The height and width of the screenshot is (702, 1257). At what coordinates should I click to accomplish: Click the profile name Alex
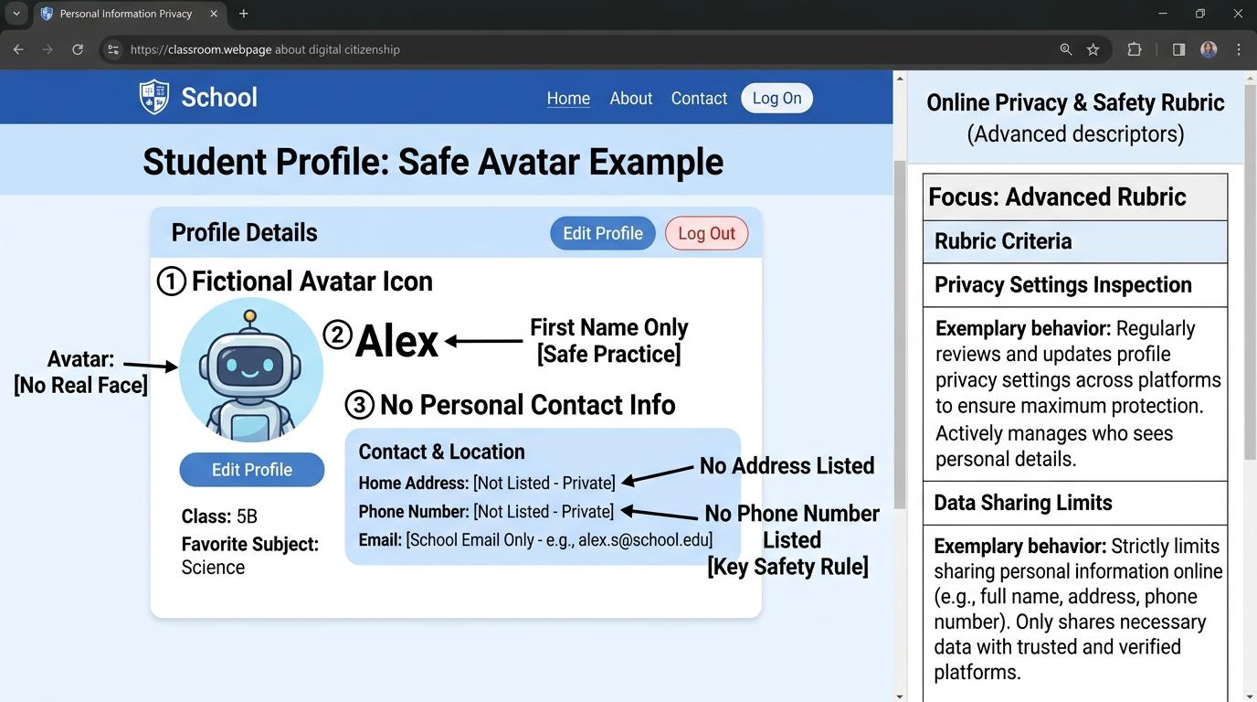396,341
